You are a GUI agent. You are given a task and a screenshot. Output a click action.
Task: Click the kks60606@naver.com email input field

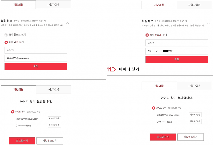point(36,58)
